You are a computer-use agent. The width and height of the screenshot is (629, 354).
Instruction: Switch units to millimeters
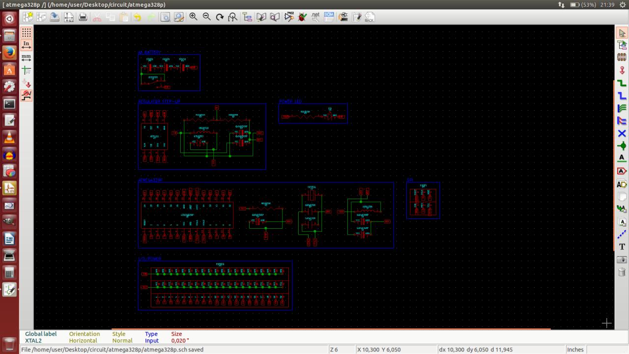pyautogui.click(x=27, y=58)
